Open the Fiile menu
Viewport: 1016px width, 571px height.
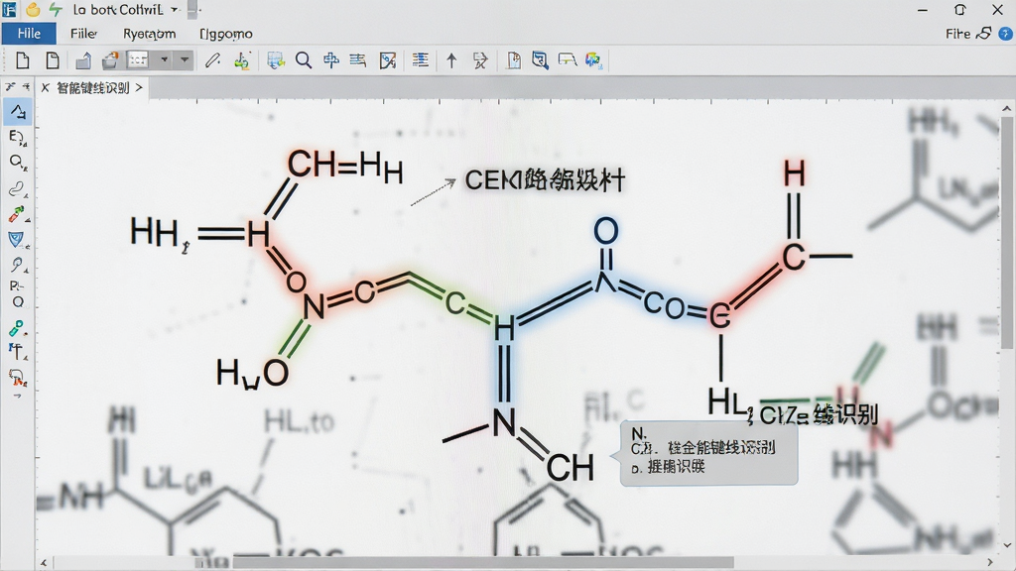83,34
